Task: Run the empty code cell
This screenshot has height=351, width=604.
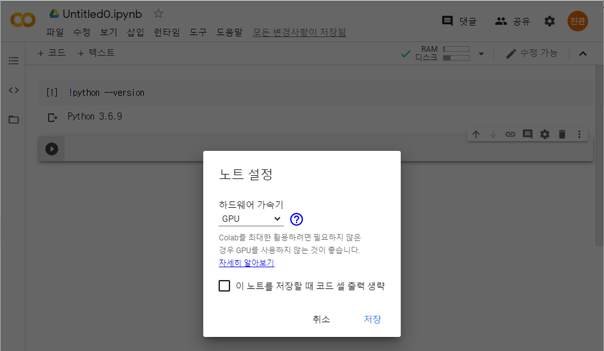Action: tap(52, 149)
